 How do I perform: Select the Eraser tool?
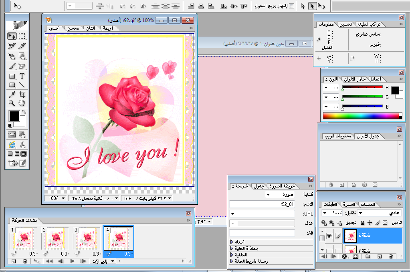pos(22,66)
